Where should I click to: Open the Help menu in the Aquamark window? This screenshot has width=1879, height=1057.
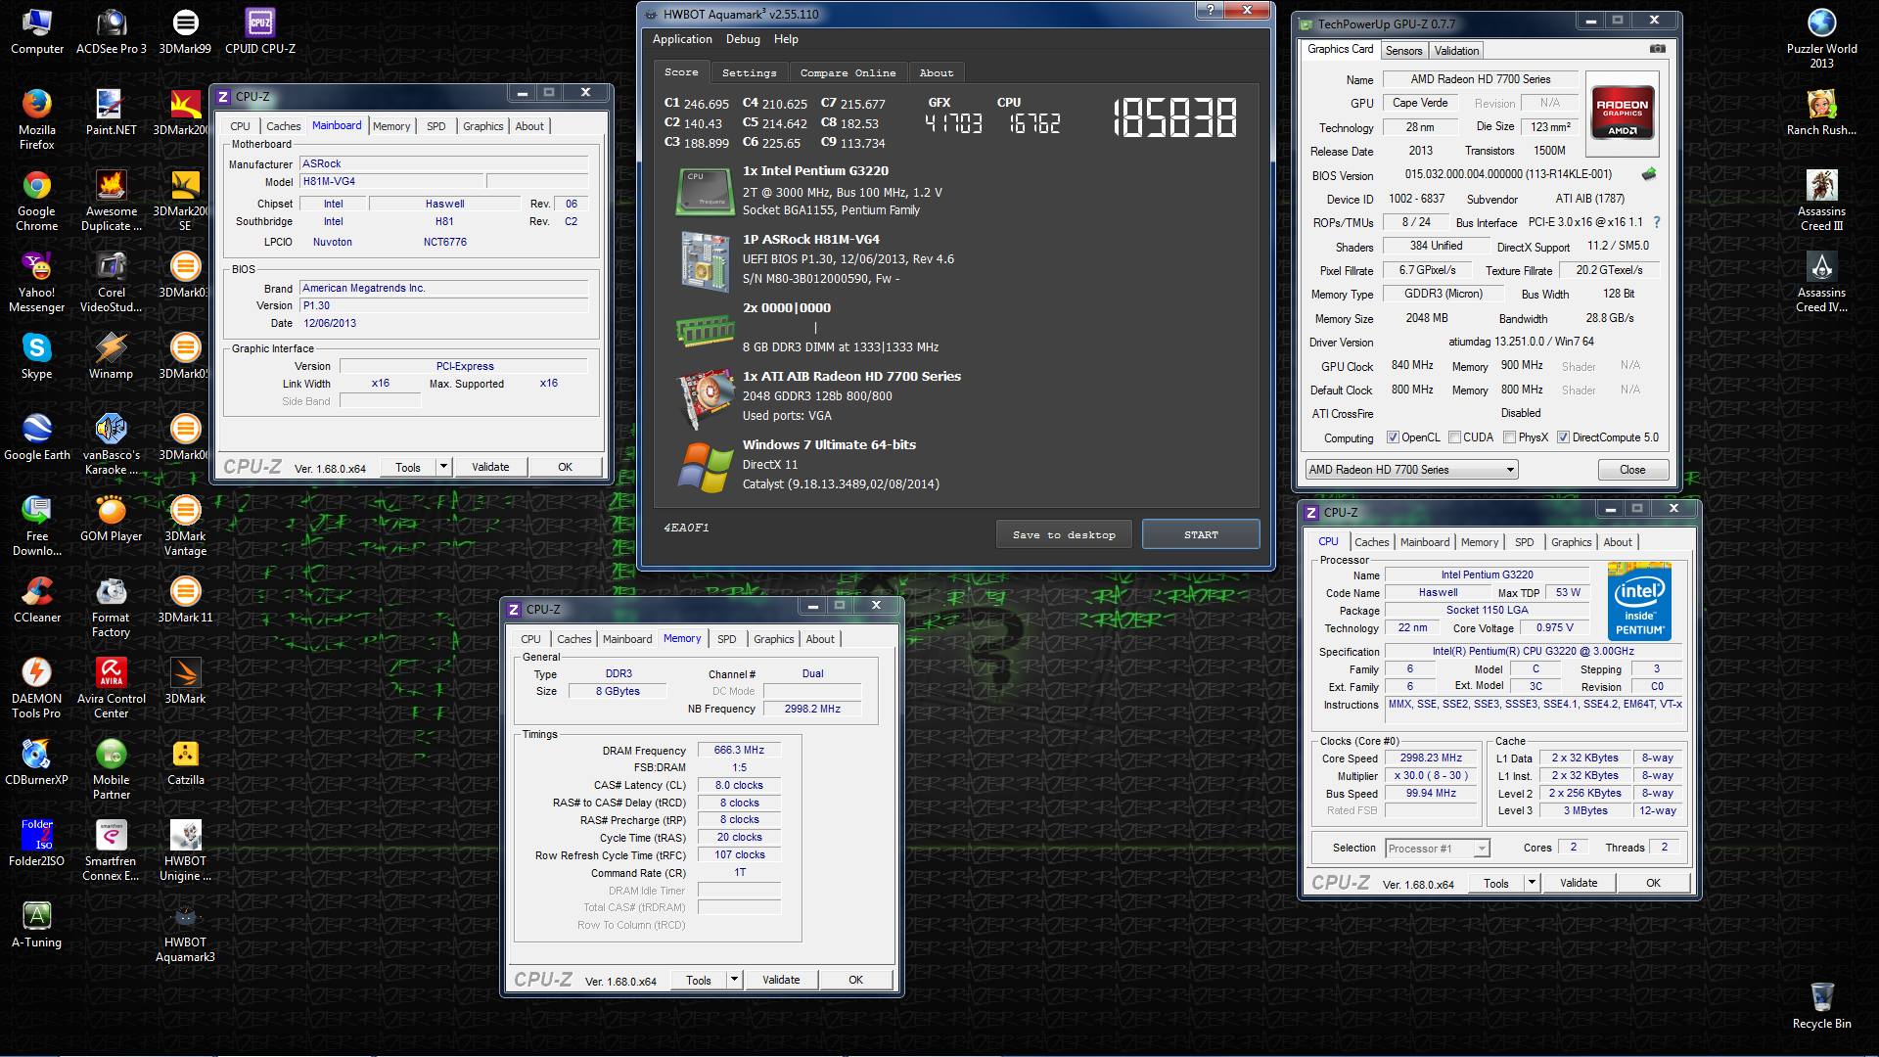[x=786, y=39]
